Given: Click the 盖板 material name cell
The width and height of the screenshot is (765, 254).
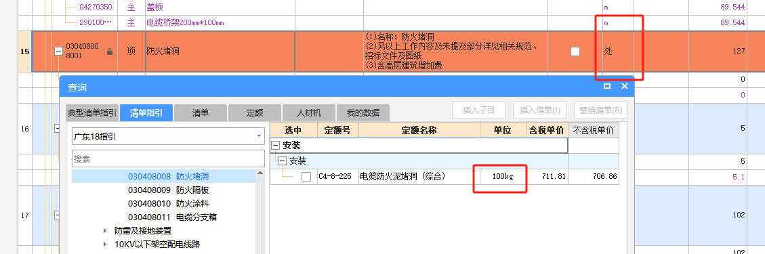Looking at the screenshot, I should pyautogui.click(x=220, y=7).
